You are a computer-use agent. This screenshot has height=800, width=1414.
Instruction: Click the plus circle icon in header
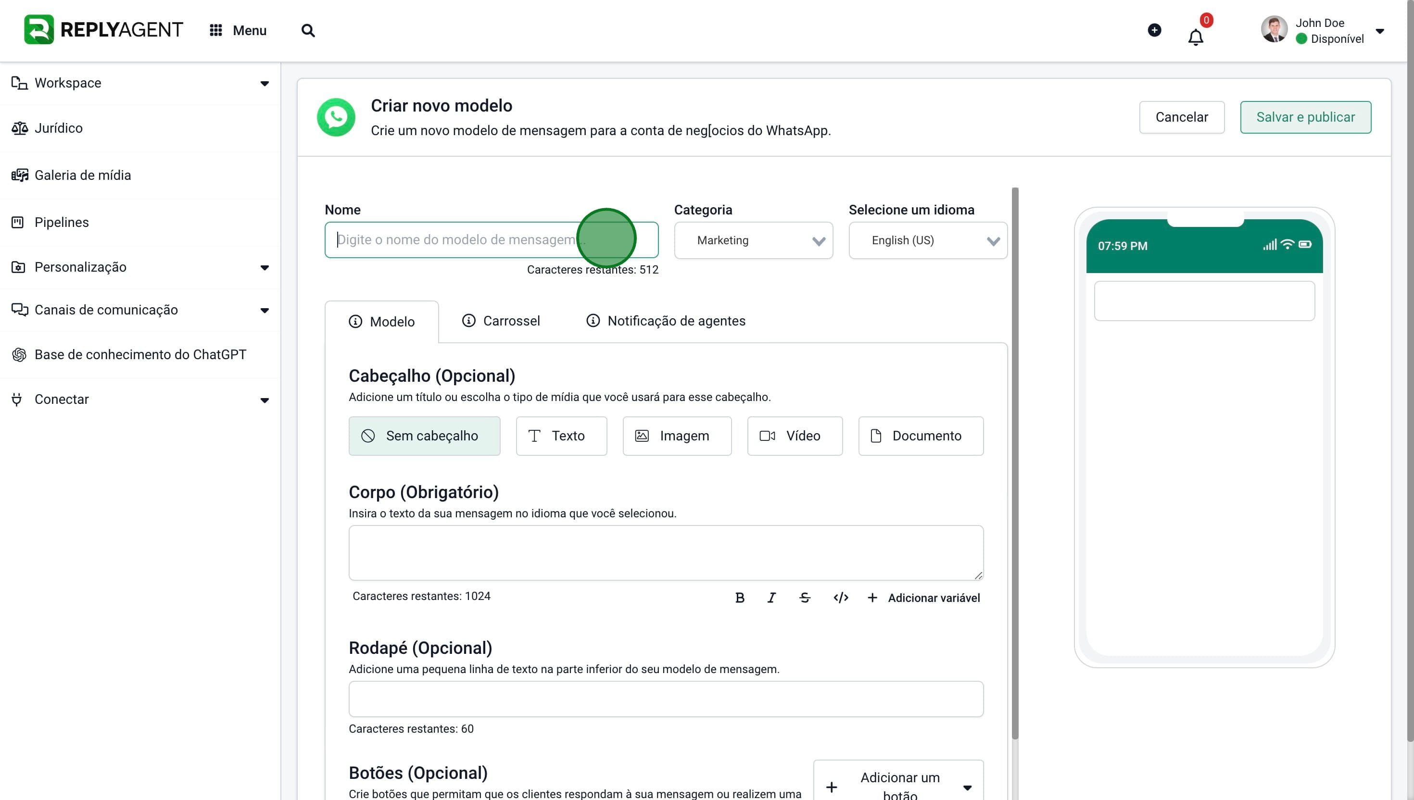coord(1155,30)
